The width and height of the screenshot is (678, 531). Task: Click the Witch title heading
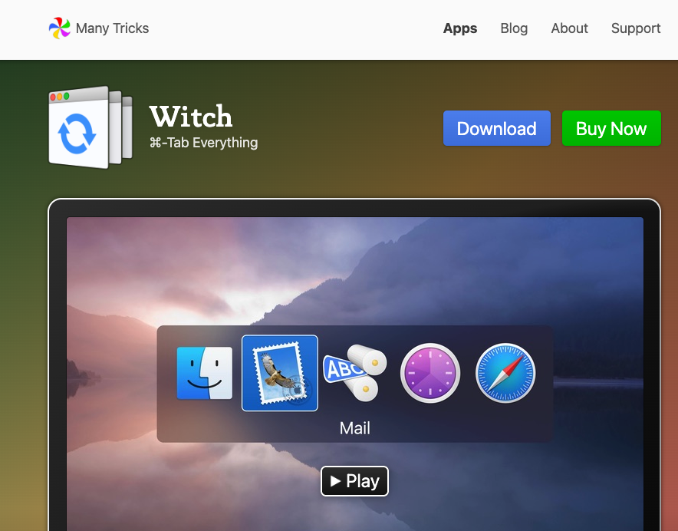pyautogui.click(x=191, y=117)
